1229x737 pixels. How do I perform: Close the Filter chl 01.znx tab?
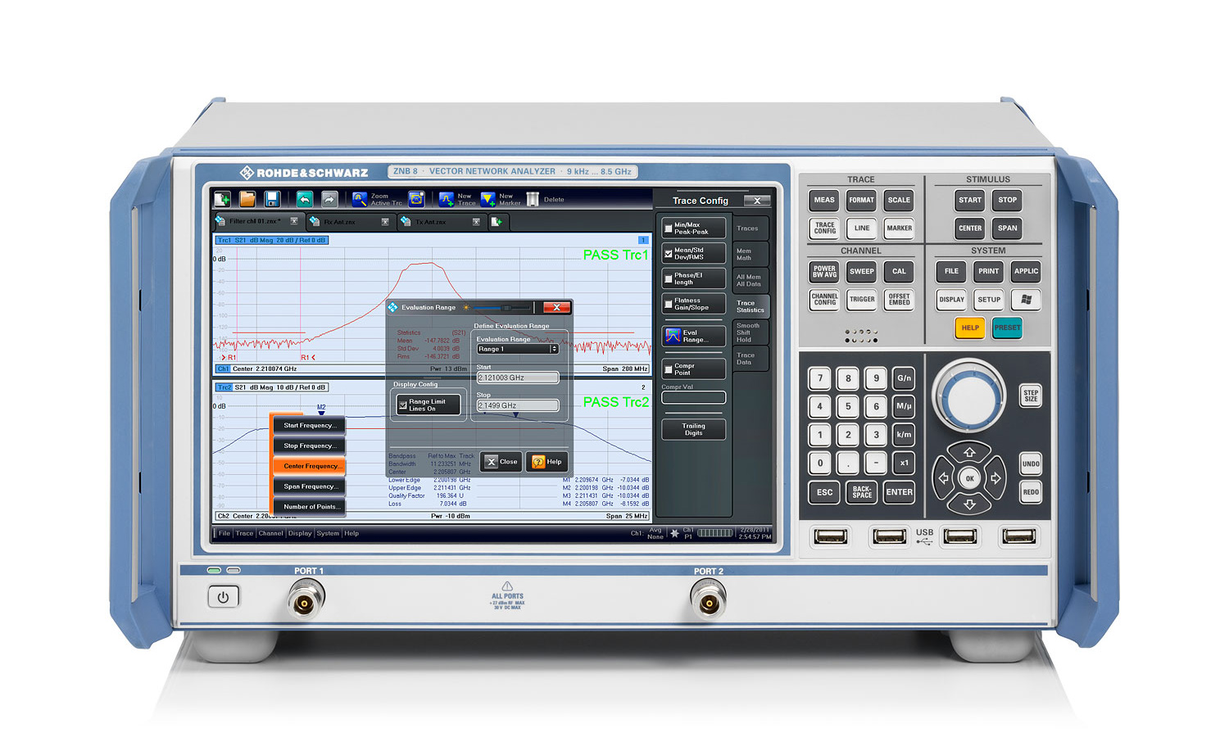pyautogui.click(x=294, y=221)
